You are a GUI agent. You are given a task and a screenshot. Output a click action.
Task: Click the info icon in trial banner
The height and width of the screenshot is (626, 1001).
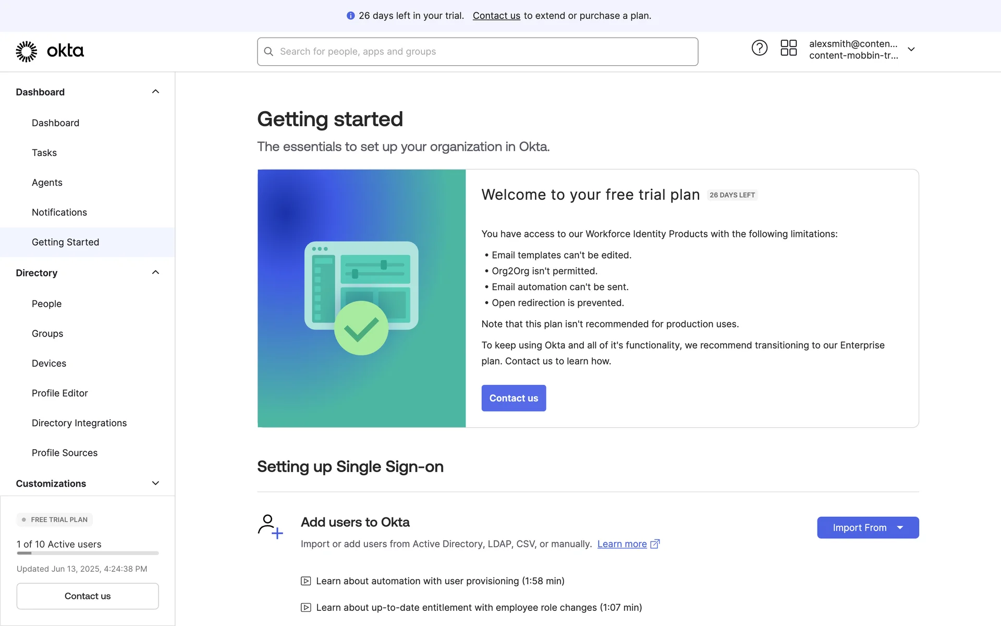point(350,16)
